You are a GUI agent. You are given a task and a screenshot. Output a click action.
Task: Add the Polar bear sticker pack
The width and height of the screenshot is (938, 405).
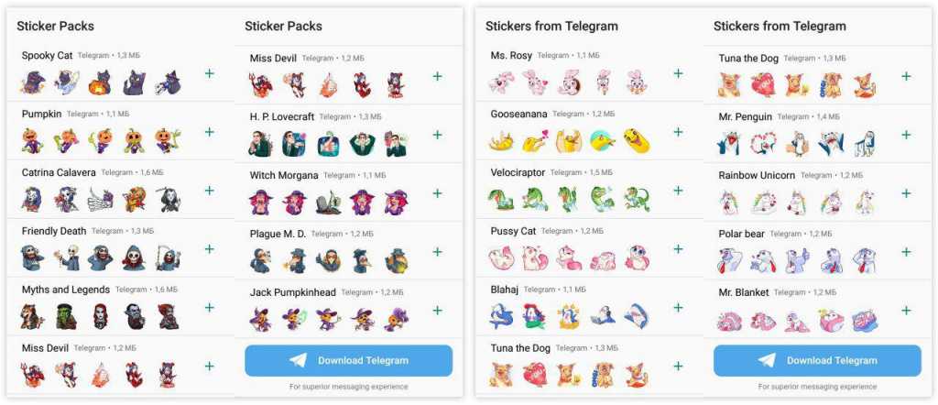coord(906,252)
